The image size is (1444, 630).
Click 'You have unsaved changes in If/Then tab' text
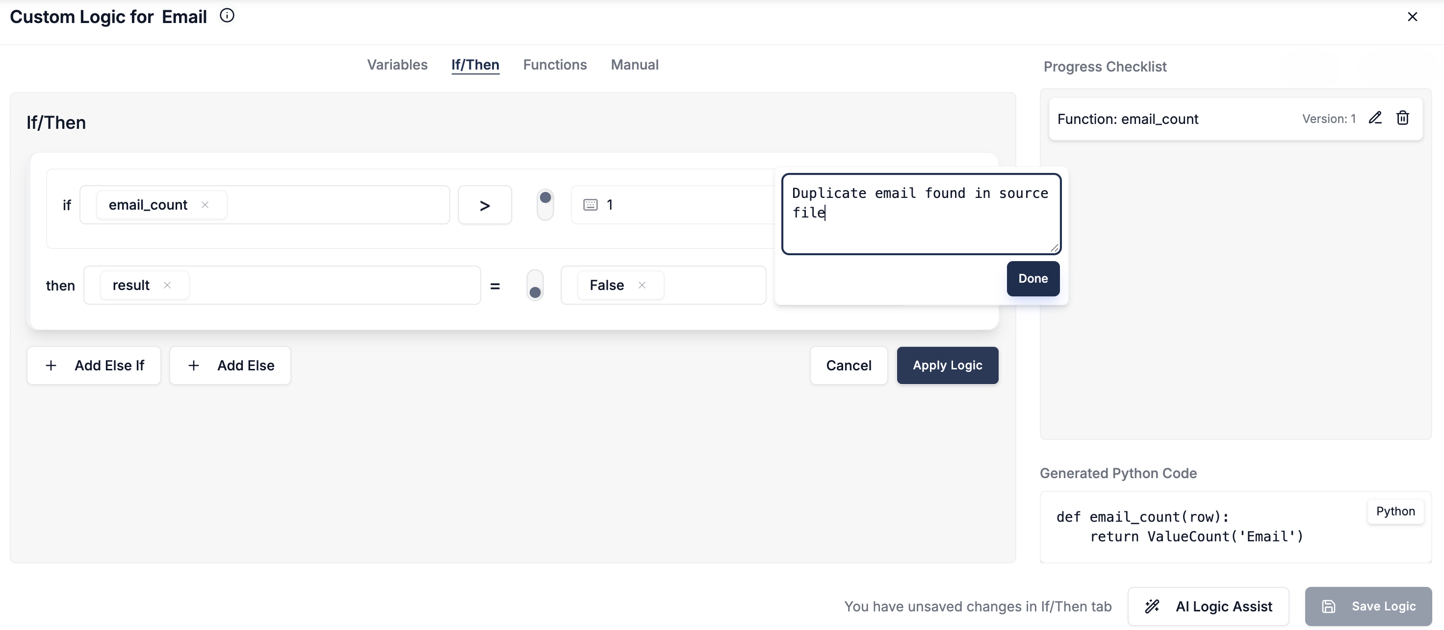coord(978,606)
